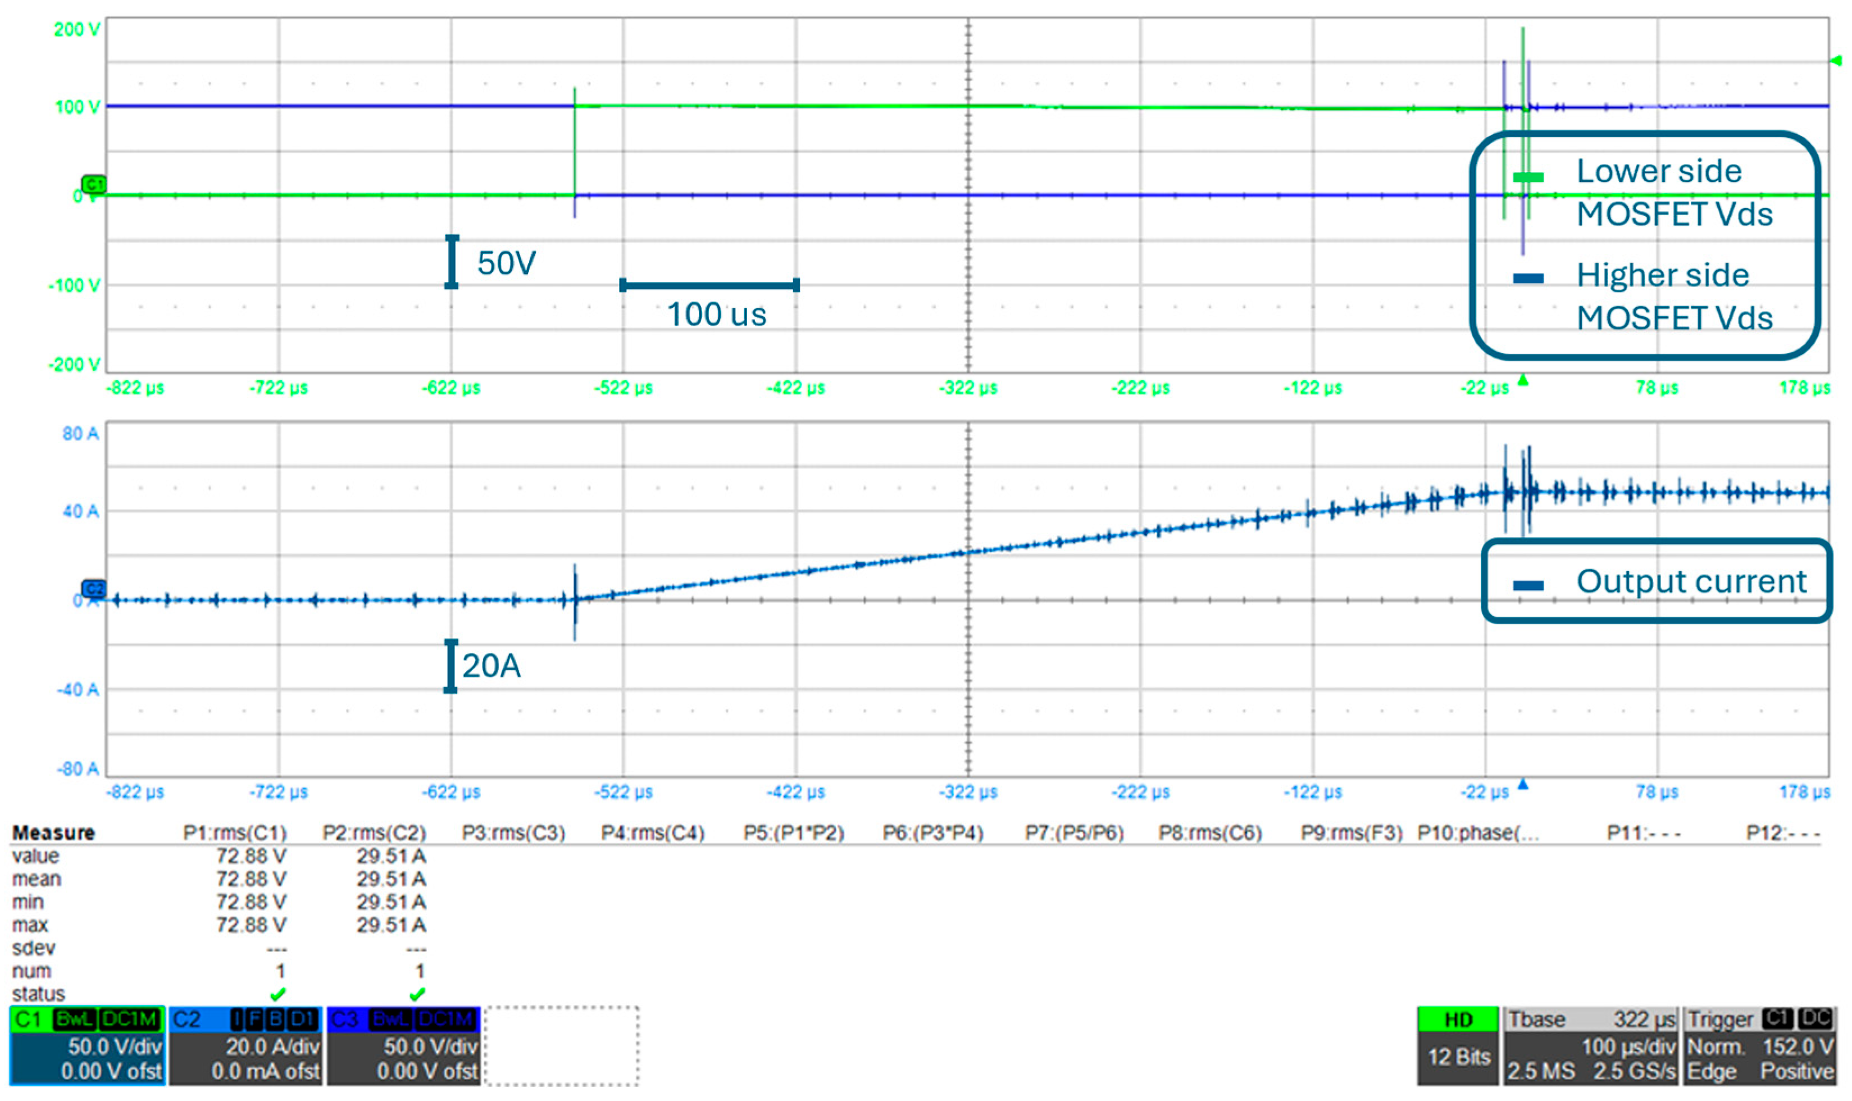Image resolution: width=1852 pixels, height=1101 pixels.
Task: Click the Measure table label
Action: (53, 833)
